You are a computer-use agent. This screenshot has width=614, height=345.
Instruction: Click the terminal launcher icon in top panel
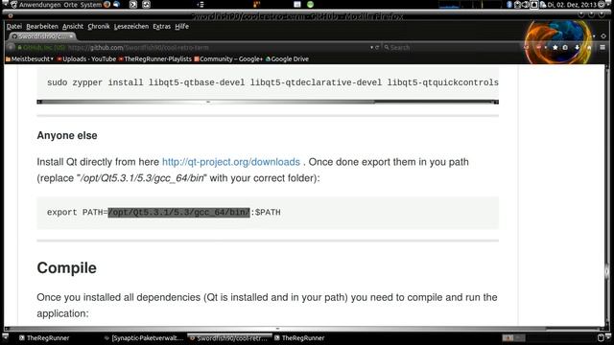(133, 5)
